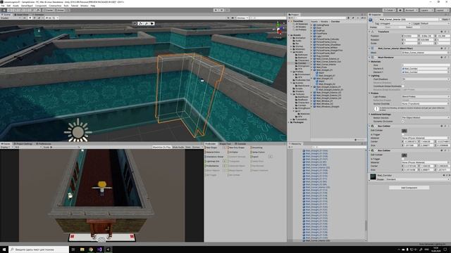Viewport: 451px width, 253px height.
Task: Toggle scene audio icon in Scene toolbar
Action: 35,18
